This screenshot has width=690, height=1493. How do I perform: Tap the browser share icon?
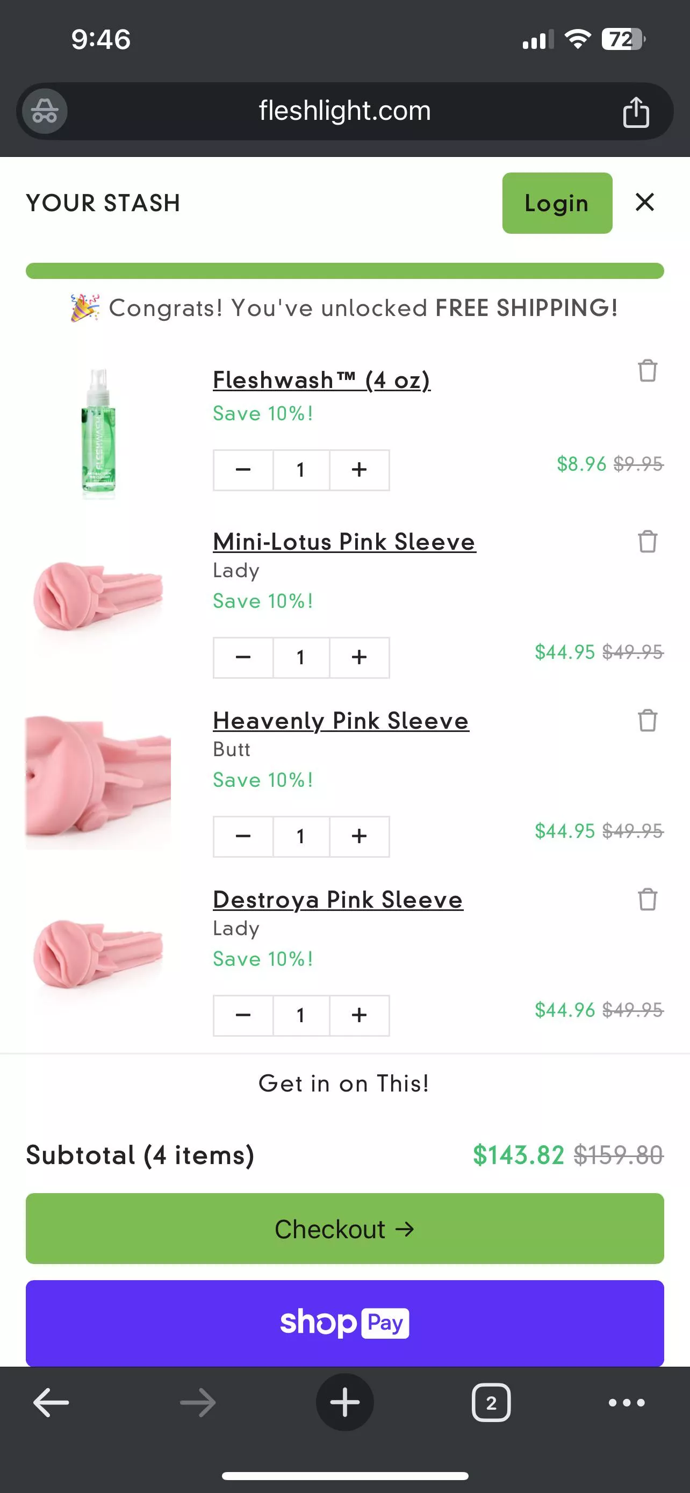pos(636,111)
